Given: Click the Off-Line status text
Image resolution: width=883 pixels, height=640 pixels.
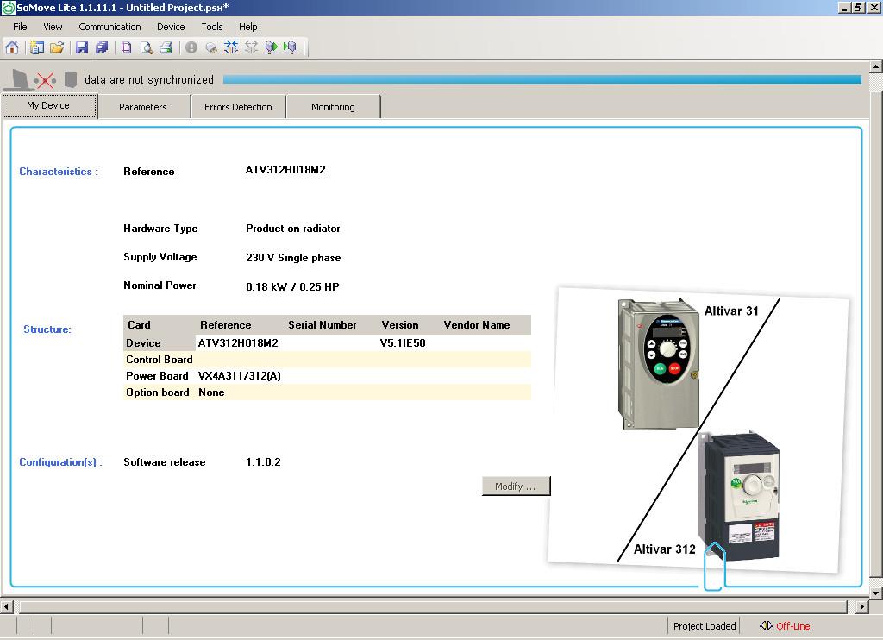Looking at the screenshot, I should click(x=793, y=626).
